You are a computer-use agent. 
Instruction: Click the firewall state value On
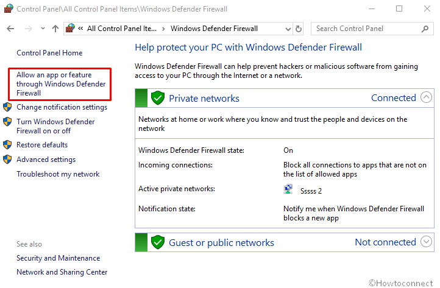pos(288,150)
